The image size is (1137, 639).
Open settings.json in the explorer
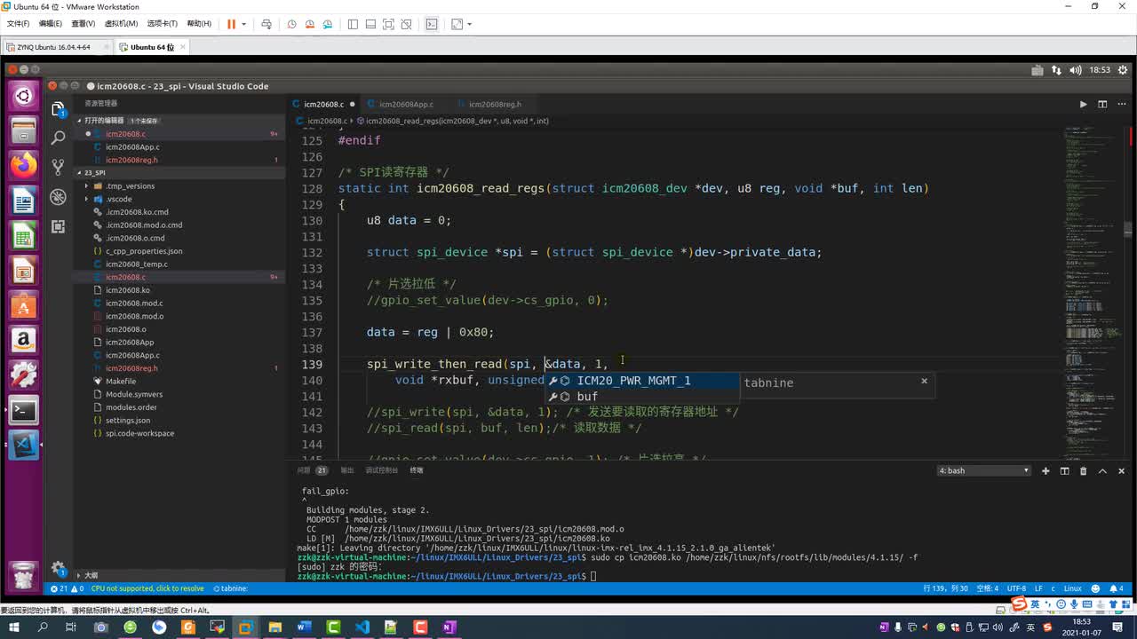pyautogui.click(x=128, y=421)
